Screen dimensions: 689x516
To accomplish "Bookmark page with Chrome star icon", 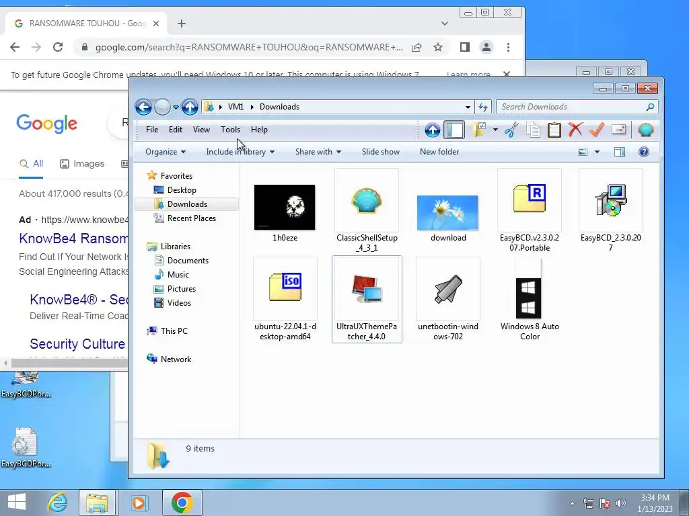I will tap(437, 47).
